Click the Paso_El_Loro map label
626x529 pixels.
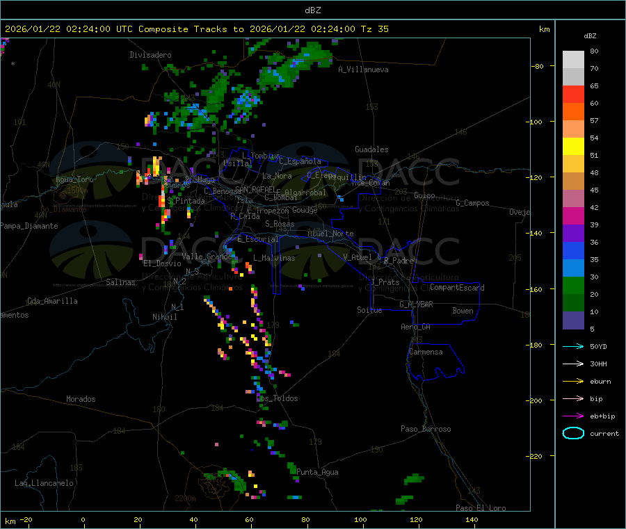point(481,508)
